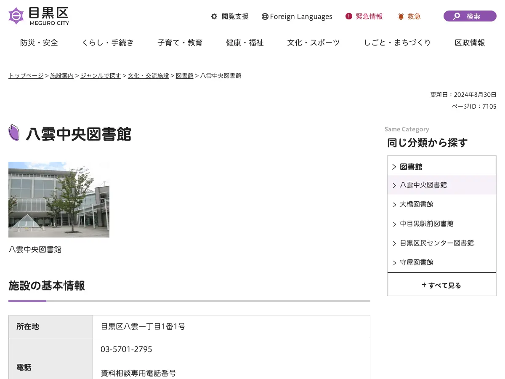Open the 区政情報 menu
Screen dimensions: 505x379
coord(470,43)
